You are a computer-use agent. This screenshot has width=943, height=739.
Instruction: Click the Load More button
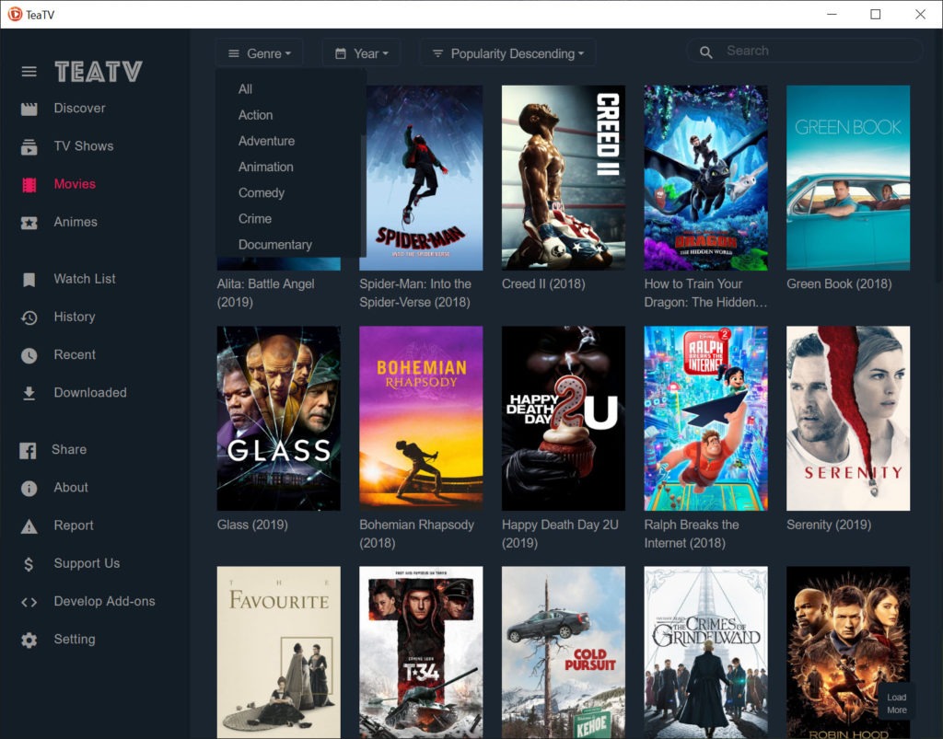tap(897, 703)
